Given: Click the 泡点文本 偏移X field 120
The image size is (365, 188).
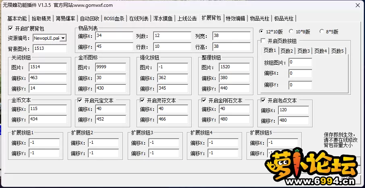Looking at the screenshot, I should point(293,110).
